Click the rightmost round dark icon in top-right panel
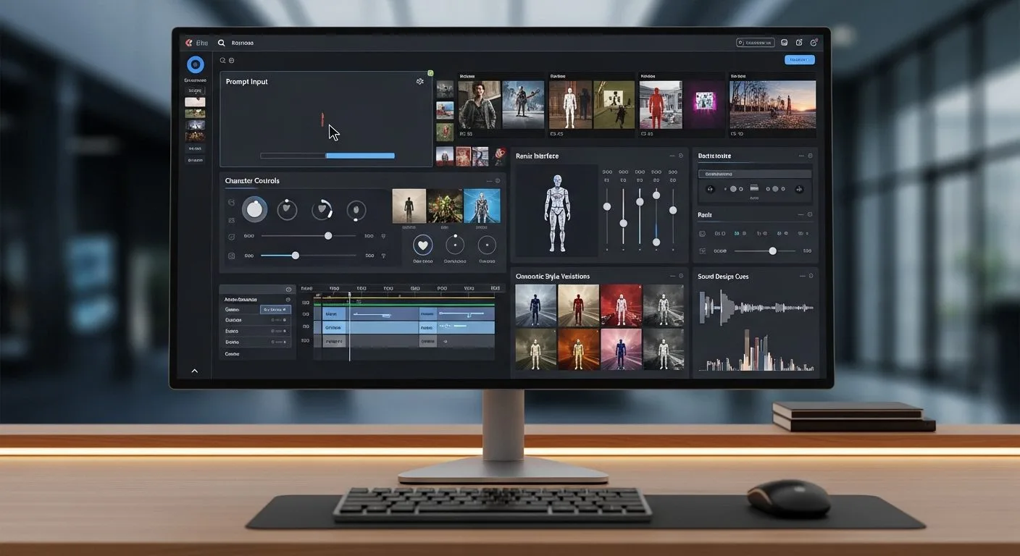 (x=800, y=189)
